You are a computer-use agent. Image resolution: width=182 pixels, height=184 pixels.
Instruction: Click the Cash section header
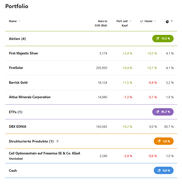tap(13, 171)
